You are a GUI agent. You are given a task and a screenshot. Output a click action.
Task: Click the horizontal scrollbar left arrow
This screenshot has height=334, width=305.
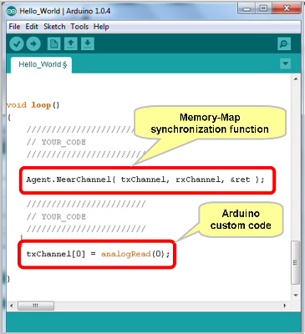click(x=12, y=306)
